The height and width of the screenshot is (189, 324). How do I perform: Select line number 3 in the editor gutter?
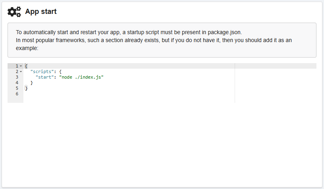pyautogui.click(x=17, y=77)
